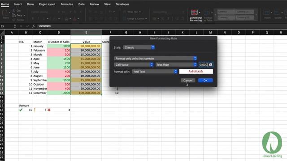The image size is (287, 161).
Task: Click the Paste clipboard icon
Action: pyautogui.click(x=5, y=13)
